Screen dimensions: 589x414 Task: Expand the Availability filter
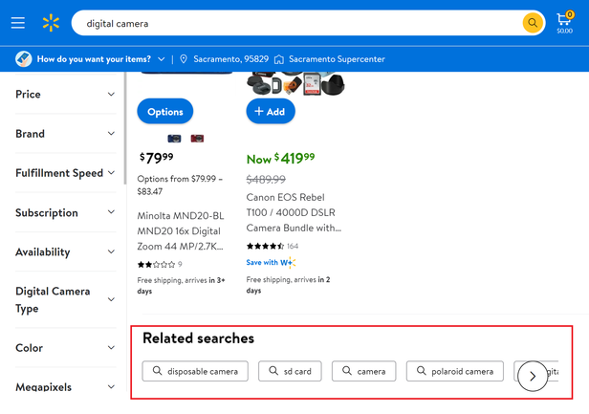[x=64, y=252]
